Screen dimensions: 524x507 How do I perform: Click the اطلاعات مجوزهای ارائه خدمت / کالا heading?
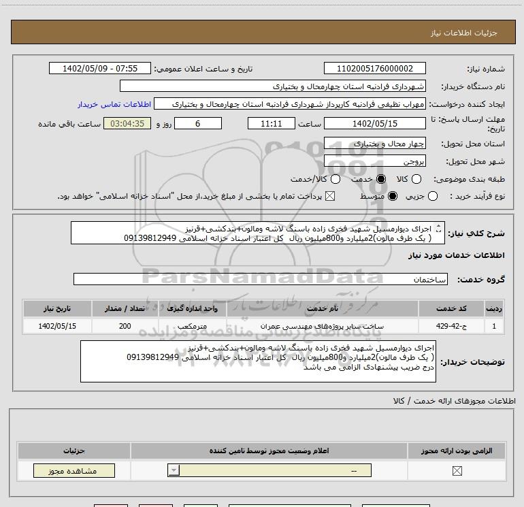pyautogui.click(x=455, y=401)
